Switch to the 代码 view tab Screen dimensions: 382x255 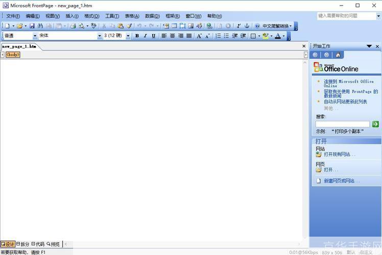pyautogui.click(x=38, y=244)
